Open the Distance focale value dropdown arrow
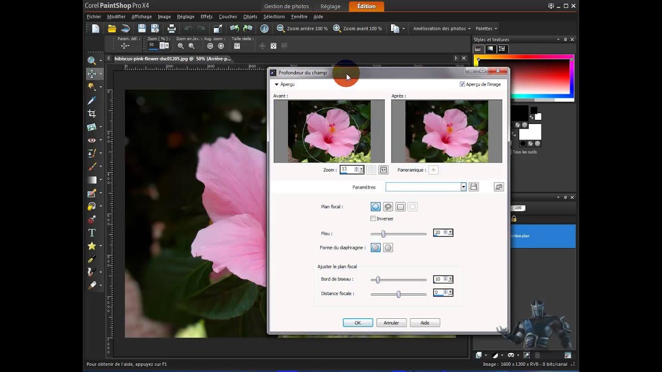Image resolution: width=662 pixels, height=372 pixels. coord(450,292)
